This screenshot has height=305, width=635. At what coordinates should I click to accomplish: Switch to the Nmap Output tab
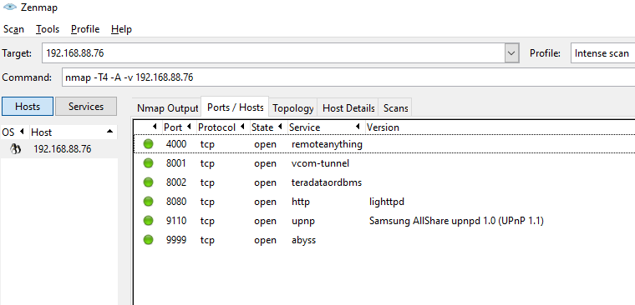pos(167,108)
